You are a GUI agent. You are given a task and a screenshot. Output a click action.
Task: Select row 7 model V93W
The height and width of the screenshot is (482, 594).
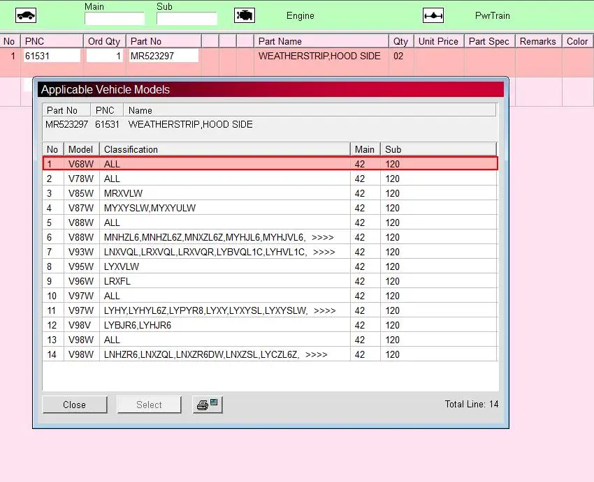pyautogui.click(x=270, y=252)
